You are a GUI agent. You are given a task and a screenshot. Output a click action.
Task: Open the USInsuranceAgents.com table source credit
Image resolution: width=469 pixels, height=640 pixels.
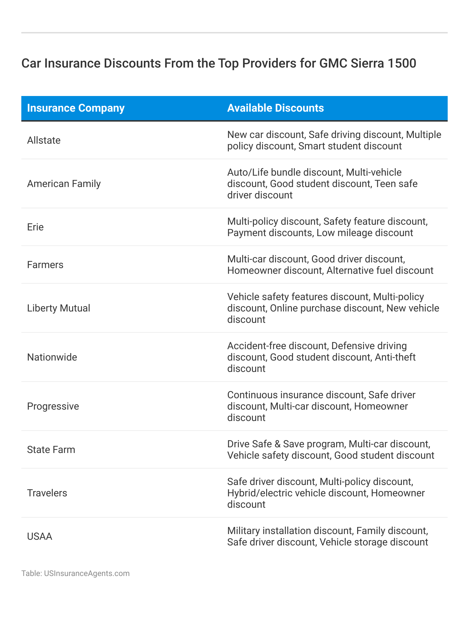75,573
